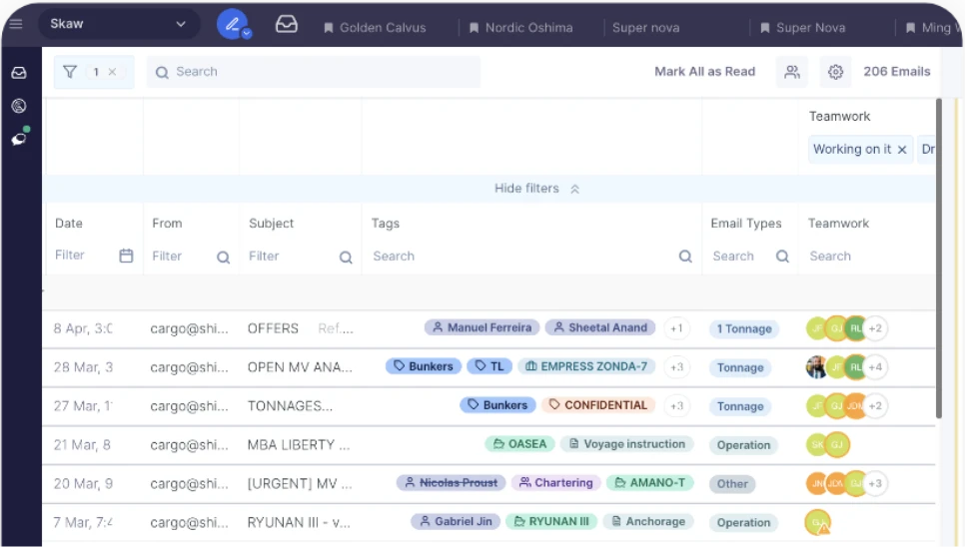Click the chat bubbles sidebar icon
965x547 pixels.
pyautogui.click(x=19, y=139)
